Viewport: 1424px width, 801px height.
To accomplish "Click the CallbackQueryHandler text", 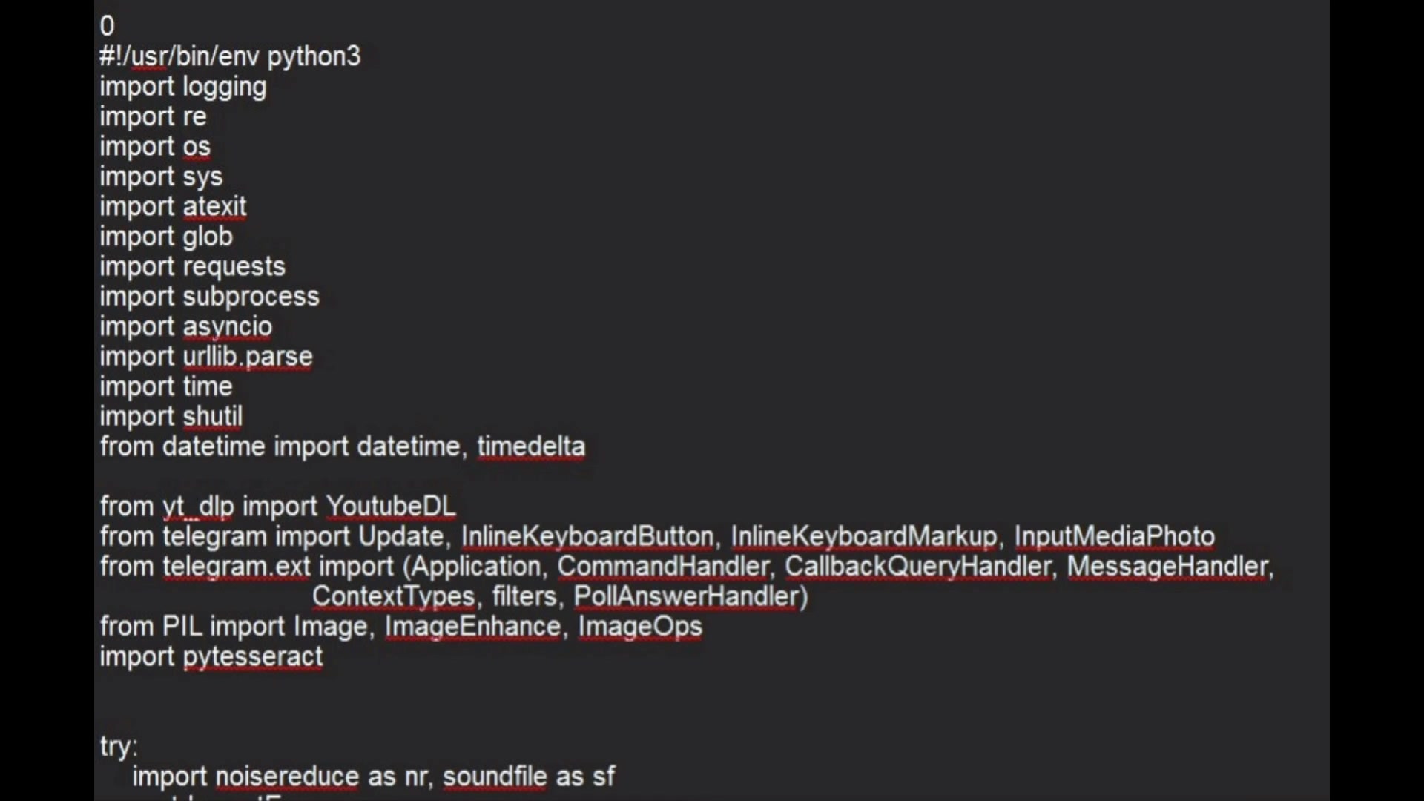I will pos(917,567).
